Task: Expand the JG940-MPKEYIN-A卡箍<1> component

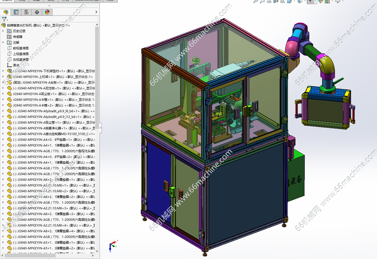Action: tap(3, 99)
